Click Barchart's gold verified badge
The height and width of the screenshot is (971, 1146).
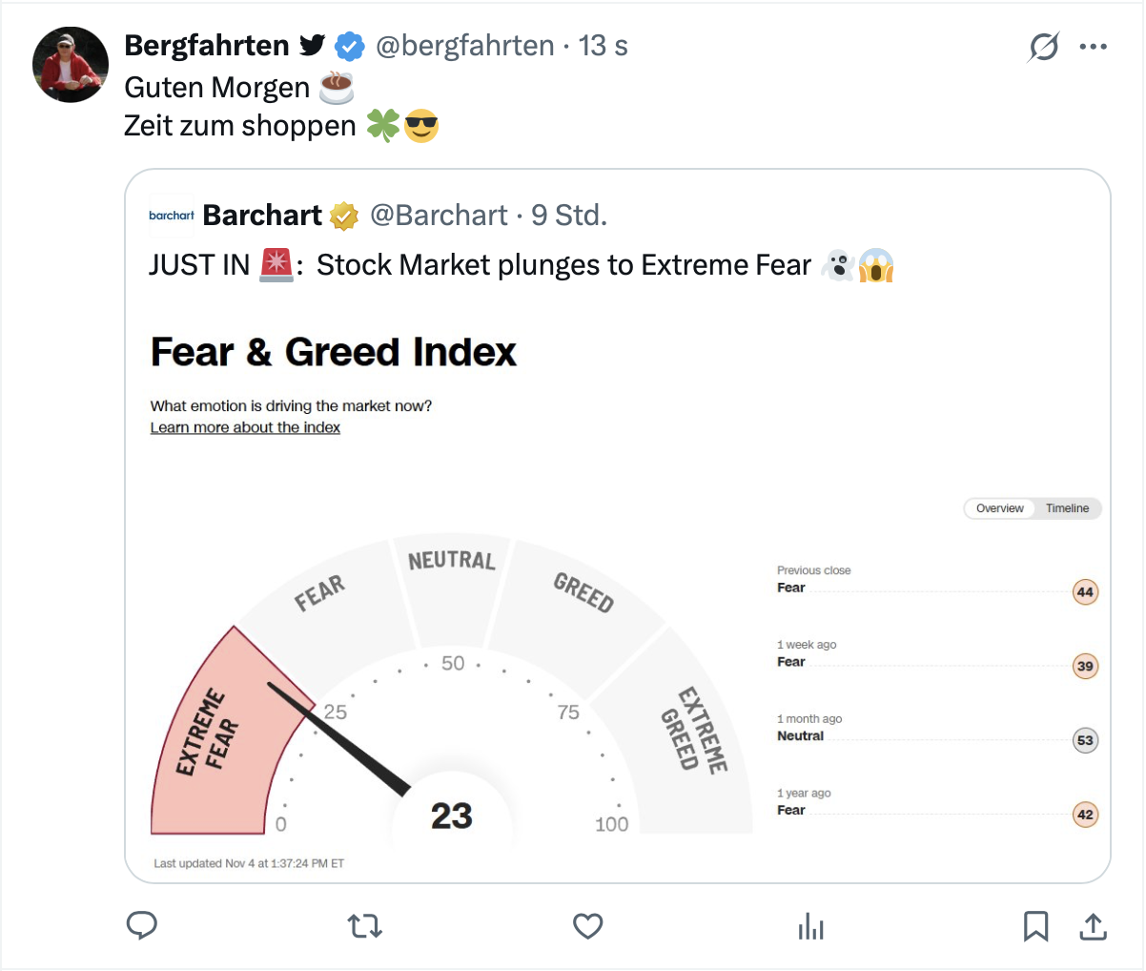click(x=344, y=217)
